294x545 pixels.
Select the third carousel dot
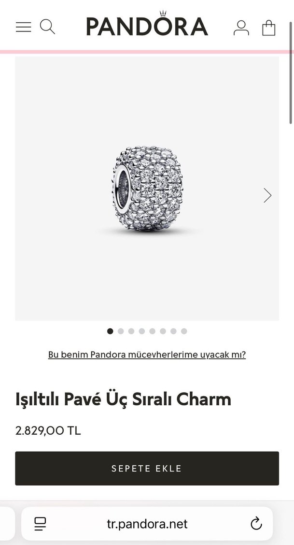[131, 331]
